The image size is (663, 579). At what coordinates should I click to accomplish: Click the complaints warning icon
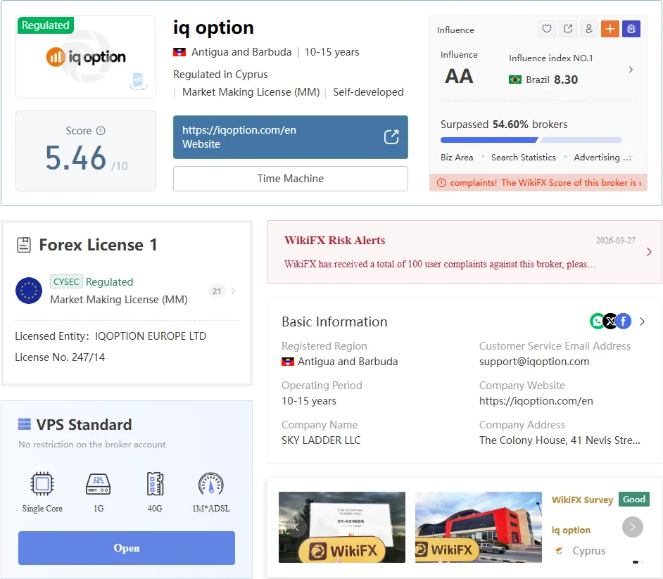pyautogui.click(x=441, y=183)
